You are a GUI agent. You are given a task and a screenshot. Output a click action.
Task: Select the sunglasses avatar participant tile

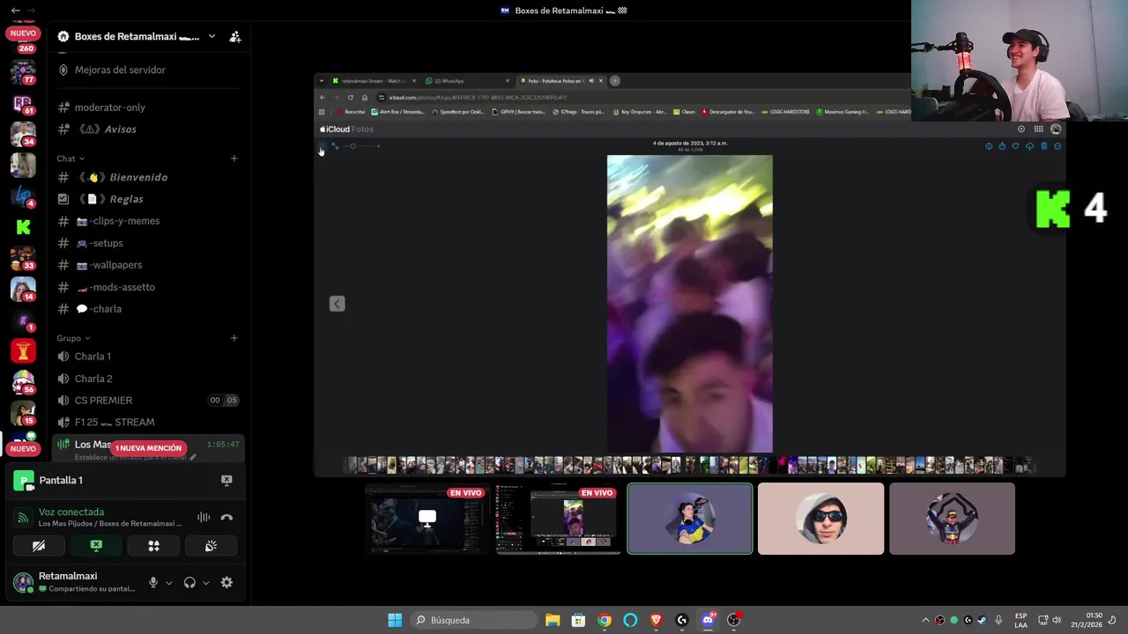point(820,519)
